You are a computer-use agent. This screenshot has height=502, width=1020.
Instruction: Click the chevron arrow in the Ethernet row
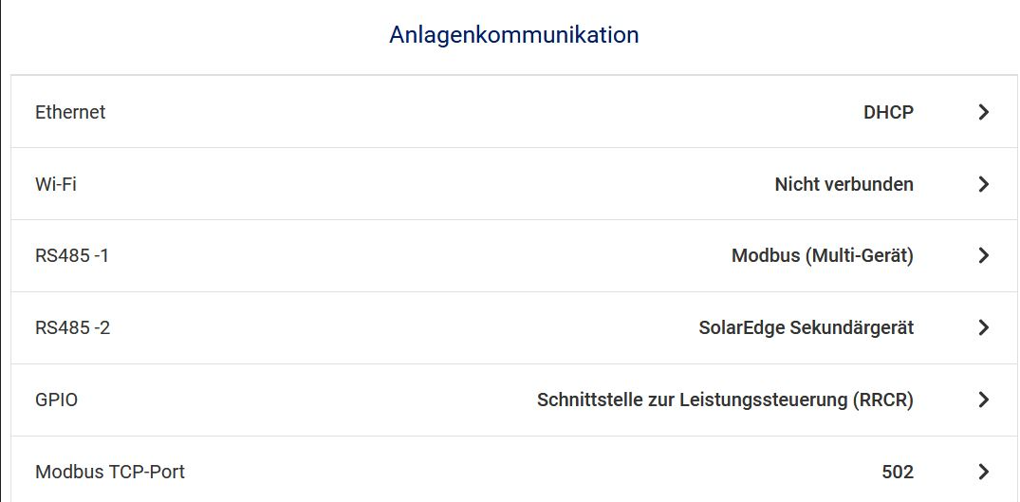coord(983,112)
